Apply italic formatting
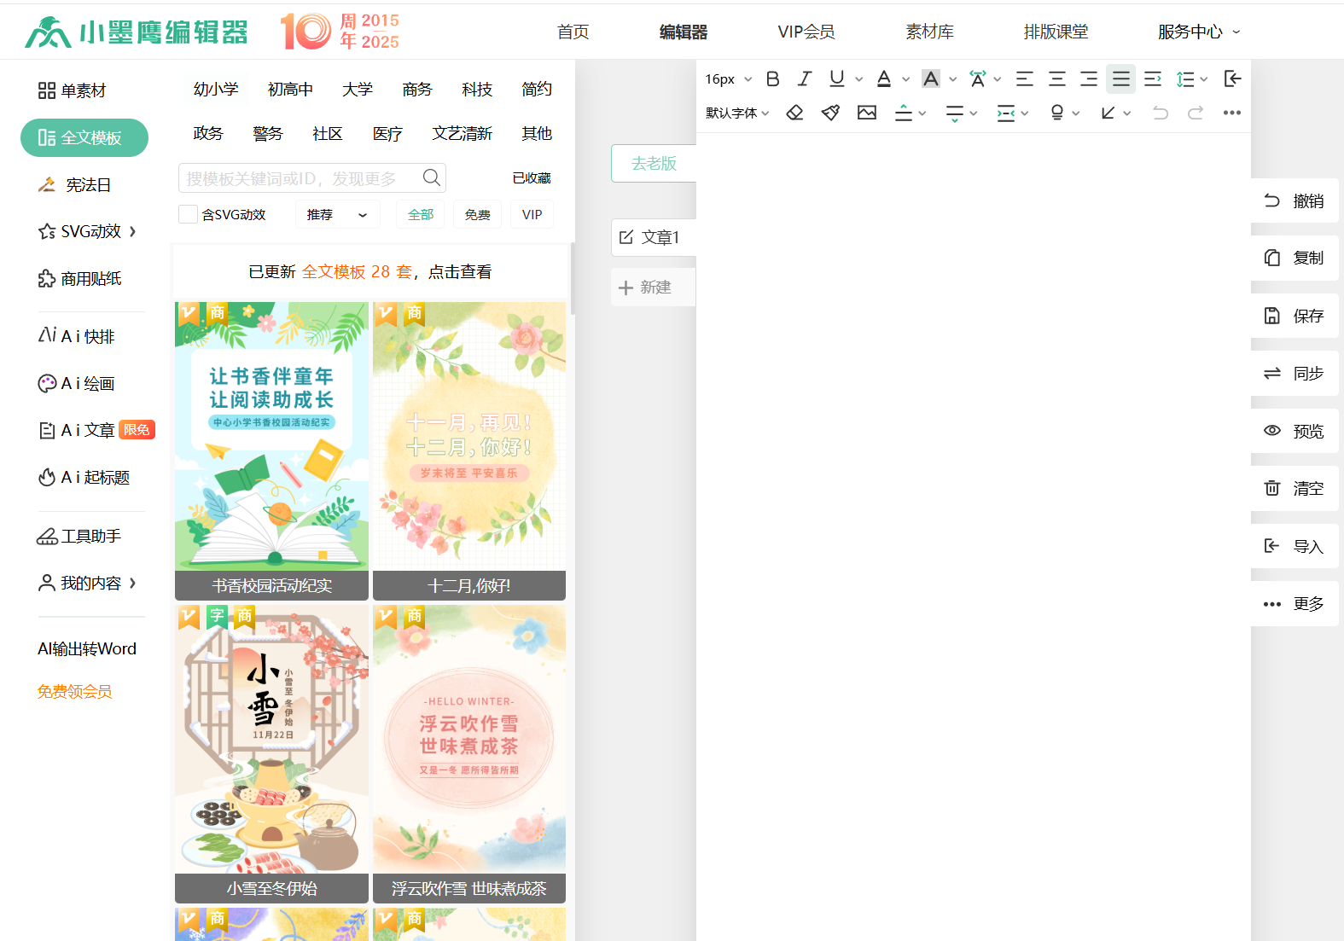Viewport: 1344px width, 941px height. point(804,79)
